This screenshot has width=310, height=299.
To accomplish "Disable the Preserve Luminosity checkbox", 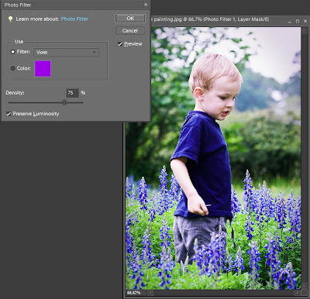I will (x=9, y=114).
